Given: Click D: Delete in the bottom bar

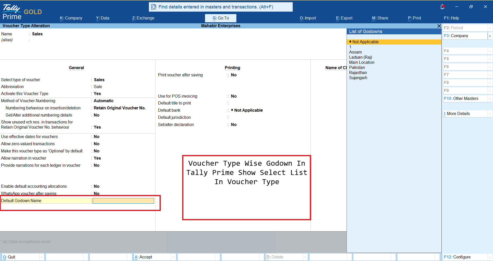Looking at the screenshot, I should click(284, 257).
